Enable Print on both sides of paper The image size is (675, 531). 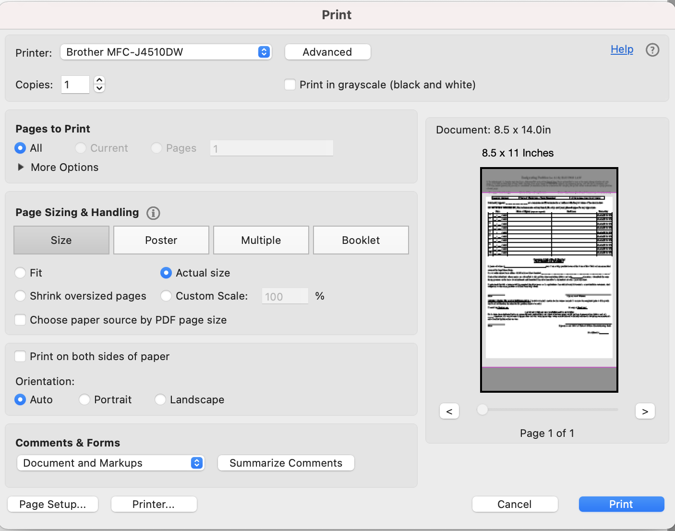point(20,356)
